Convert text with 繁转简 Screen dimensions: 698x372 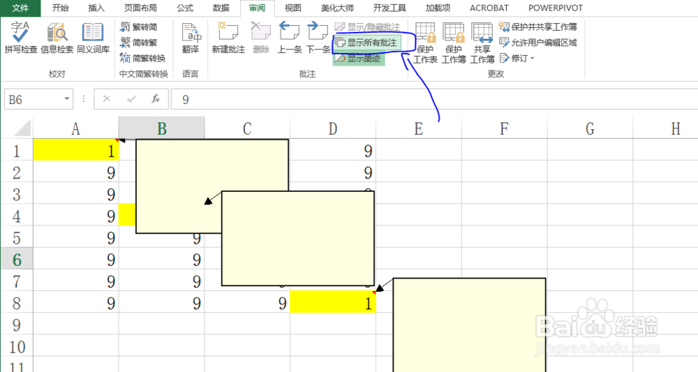[x=139, y=27]
